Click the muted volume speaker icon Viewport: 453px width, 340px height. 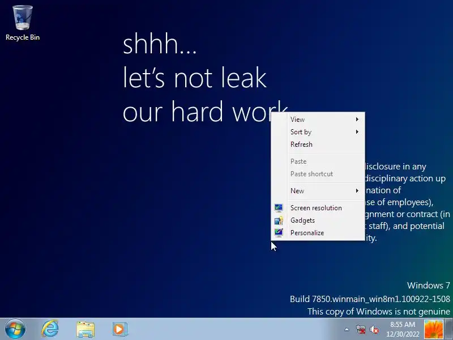(374, 329)
